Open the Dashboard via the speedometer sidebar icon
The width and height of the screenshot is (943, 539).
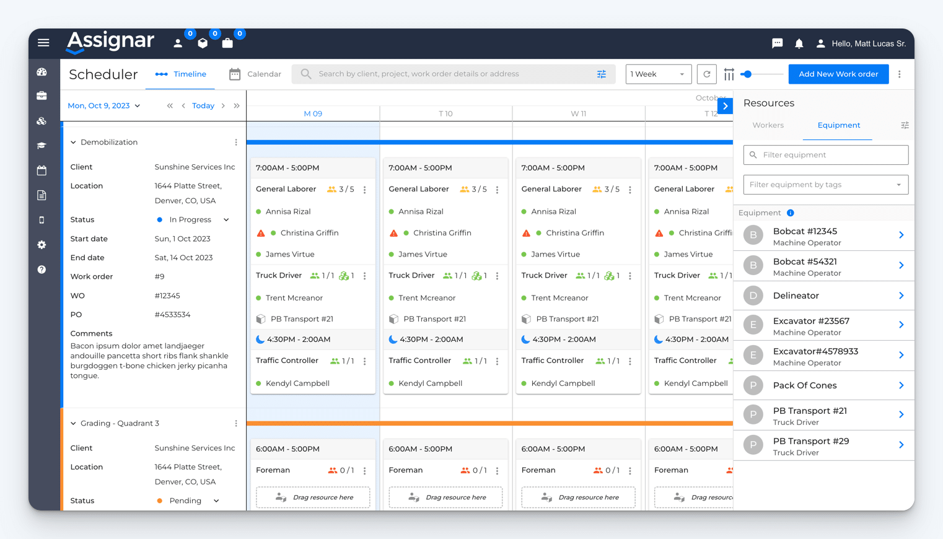coord(42,71)
